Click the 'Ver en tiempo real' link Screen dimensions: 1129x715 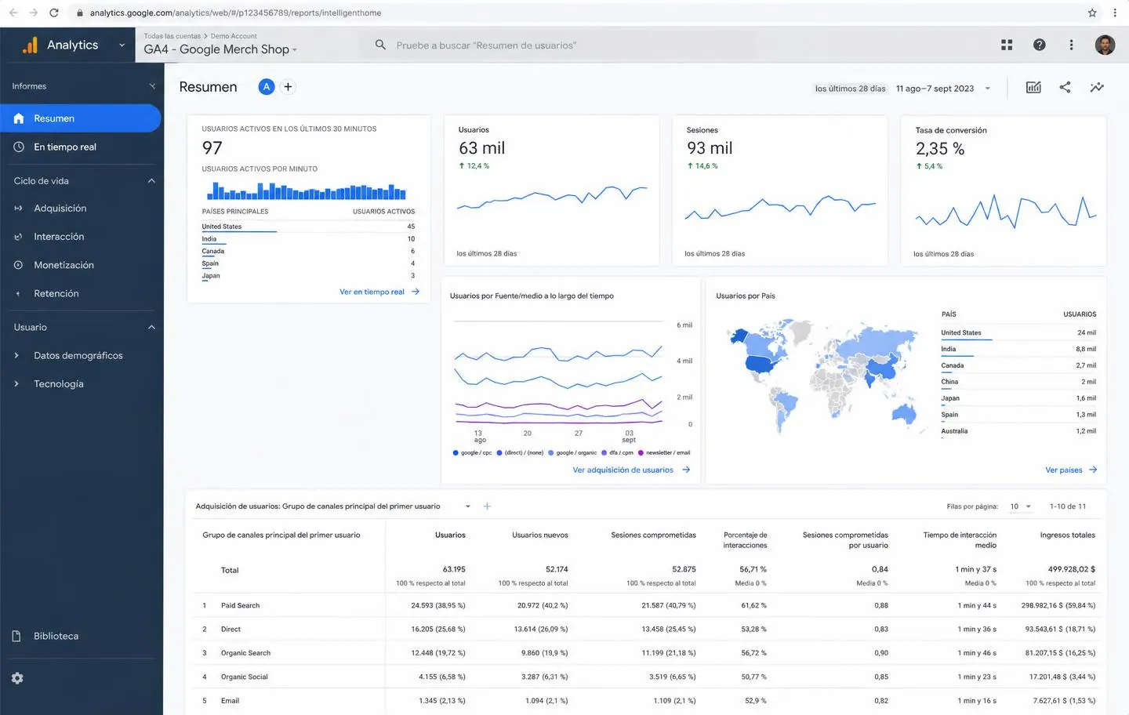click(379, 292)
